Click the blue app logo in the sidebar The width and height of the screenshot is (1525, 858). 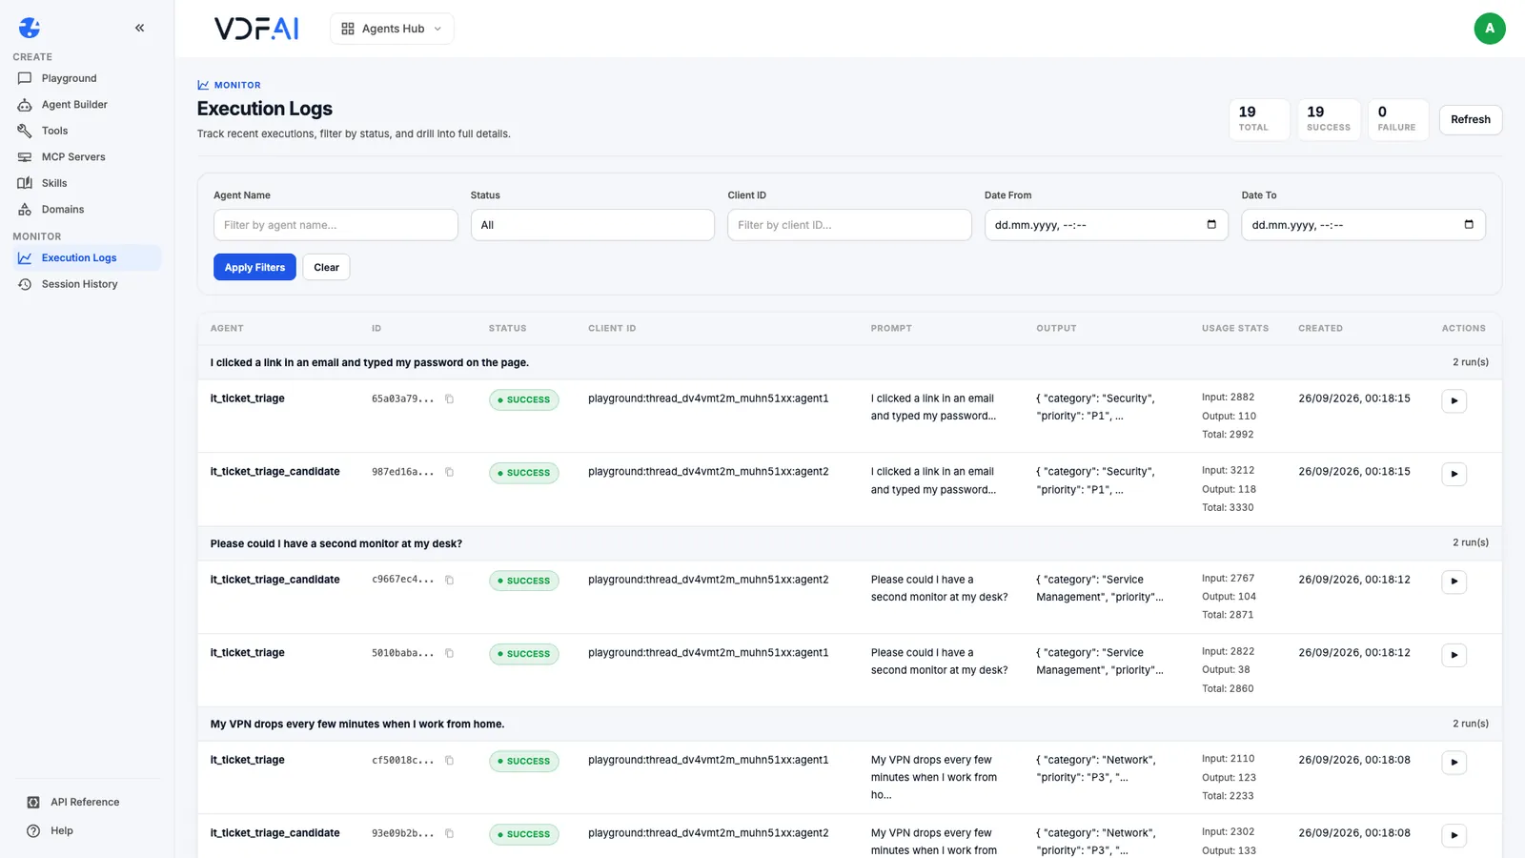(30, 28)
